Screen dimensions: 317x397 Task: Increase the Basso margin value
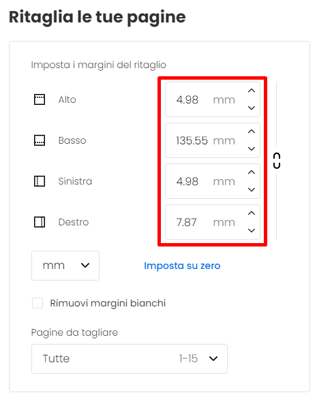pos(252,131)
